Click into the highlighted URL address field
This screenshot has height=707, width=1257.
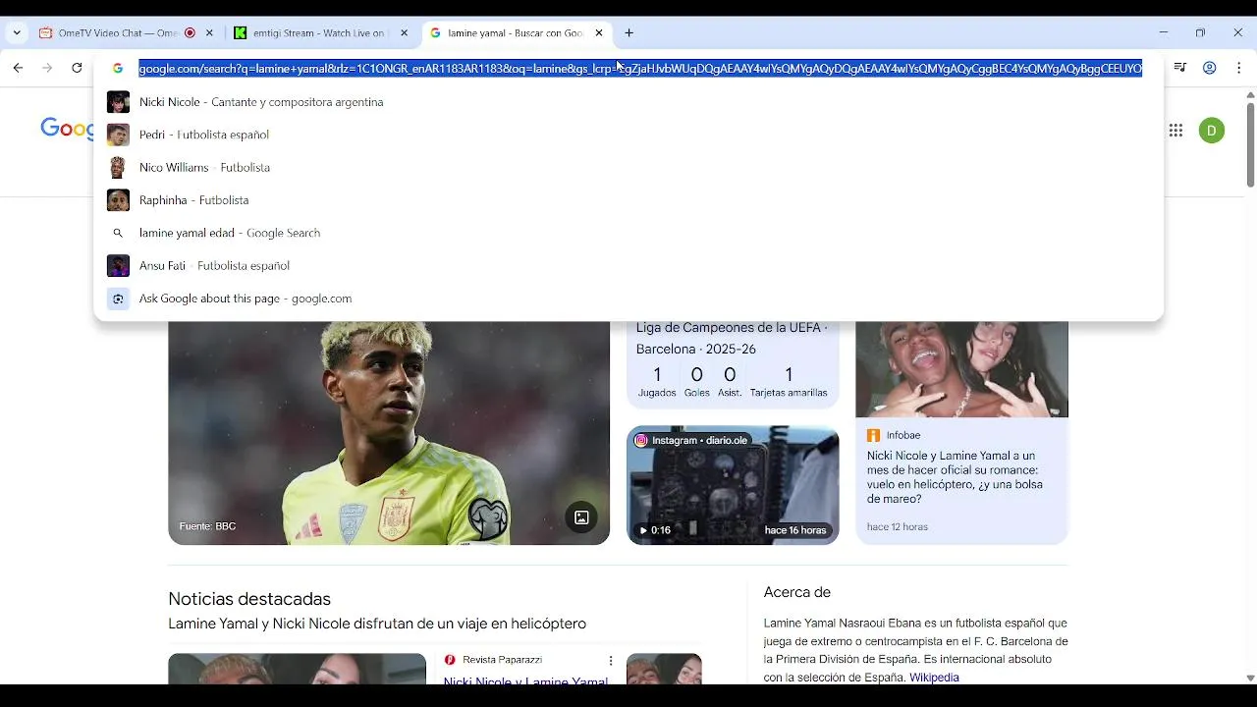point(640,69)
